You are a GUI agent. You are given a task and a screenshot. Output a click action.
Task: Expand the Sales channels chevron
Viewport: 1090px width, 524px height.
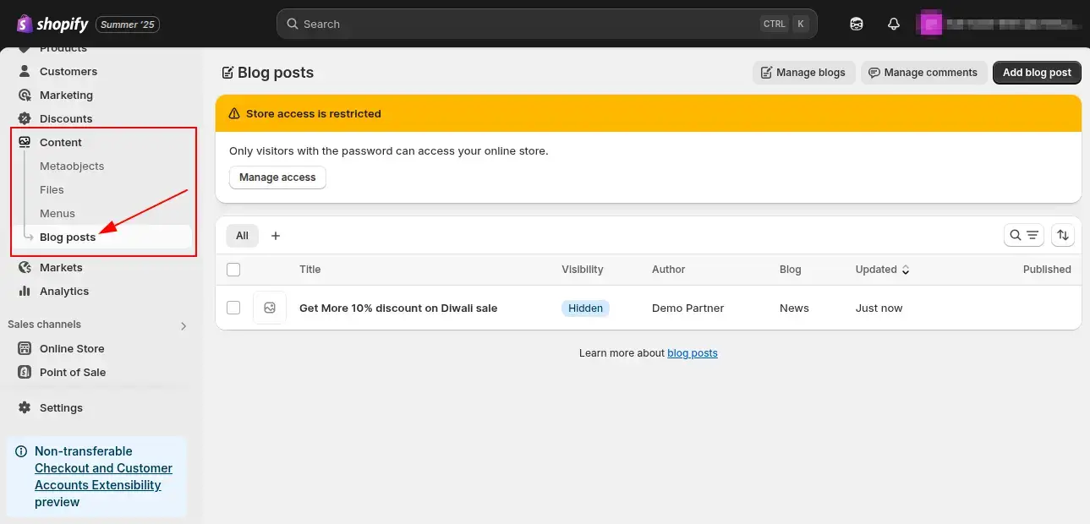(x=183, y=325)
